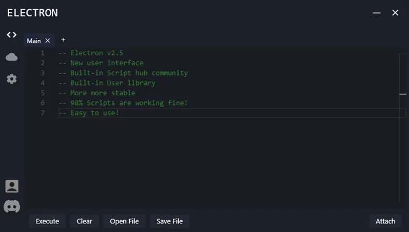Open settings via the gear icon
409x232 pixels.
[x=11, y=79]
